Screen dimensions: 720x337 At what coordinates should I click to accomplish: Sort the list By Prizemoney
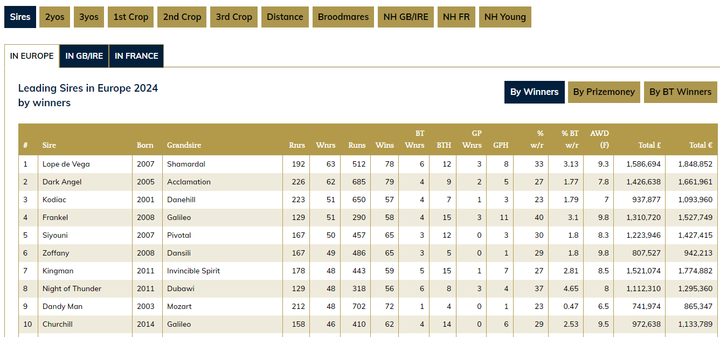tap(604, 92)
